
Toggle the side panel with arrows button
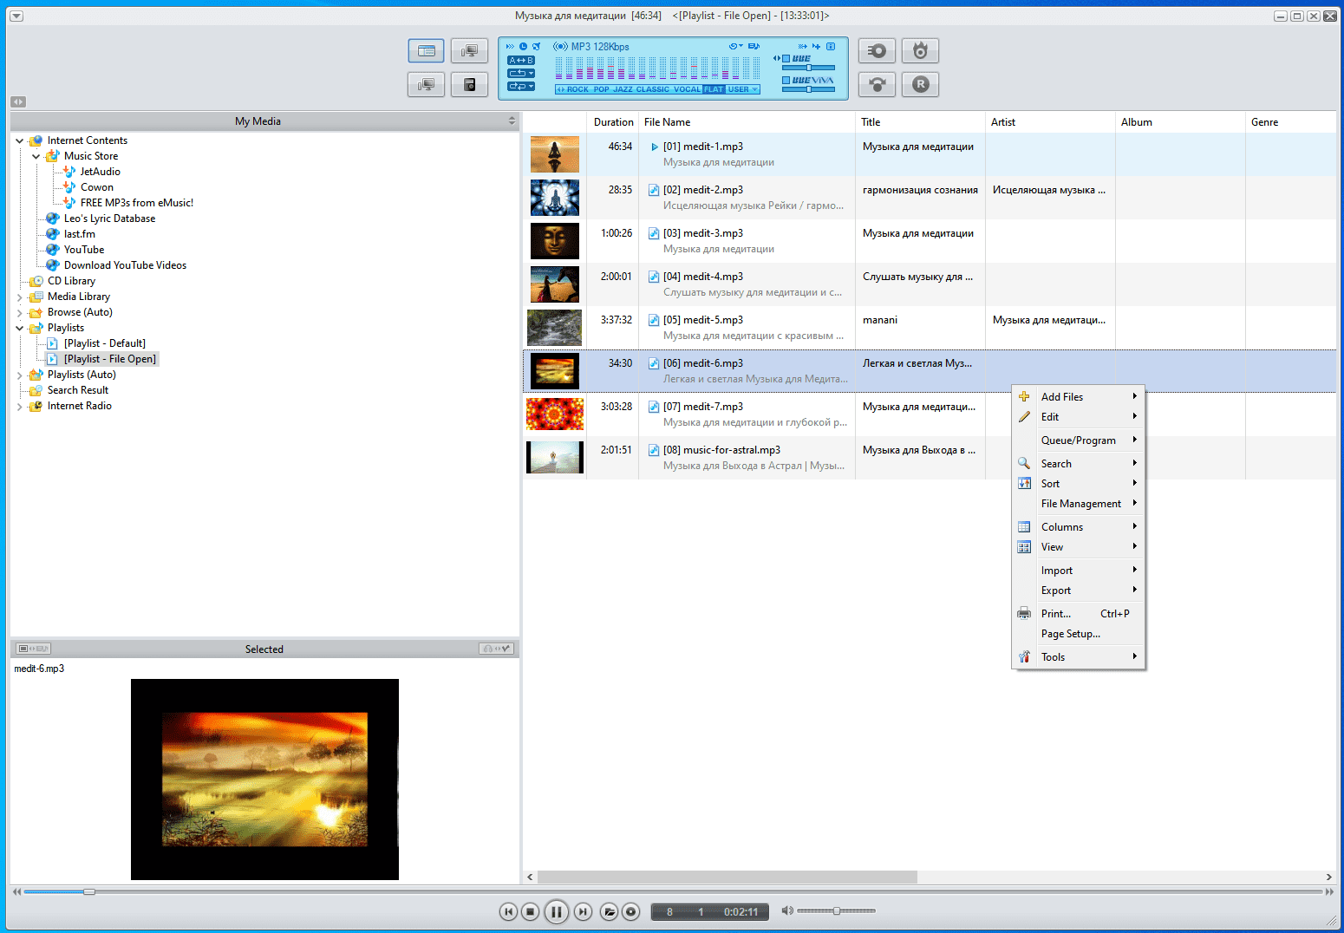(x=18, y=101)
